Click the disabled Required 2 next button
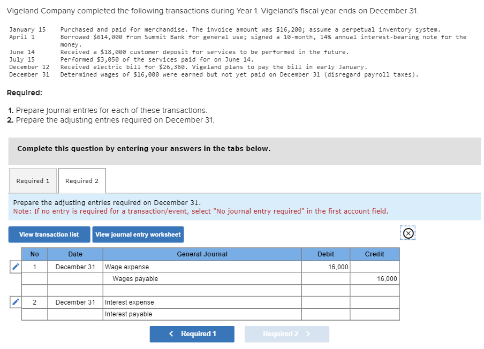 (287, 334)
